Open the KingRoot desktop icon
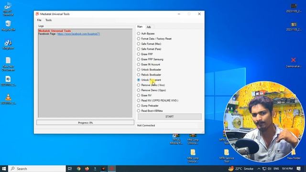Image resolution: width=306 pixels, height=172 pixels. (8, 44)
